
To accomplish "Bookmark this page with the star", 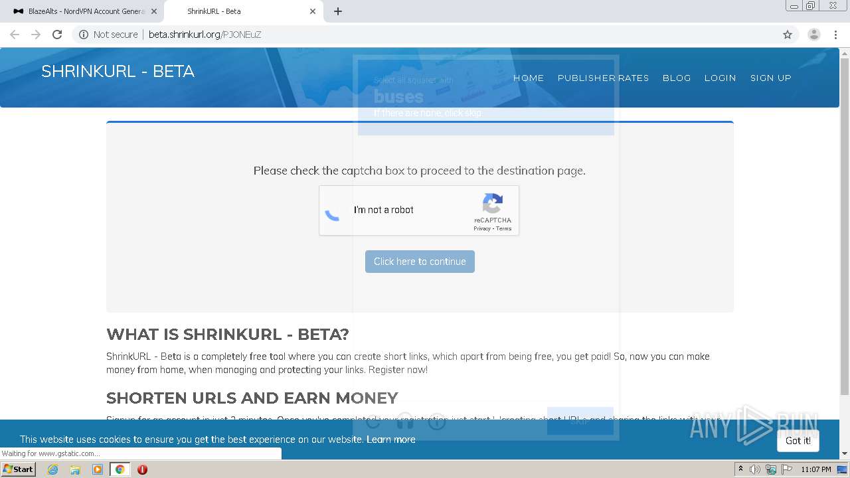I will pos(788,35).
